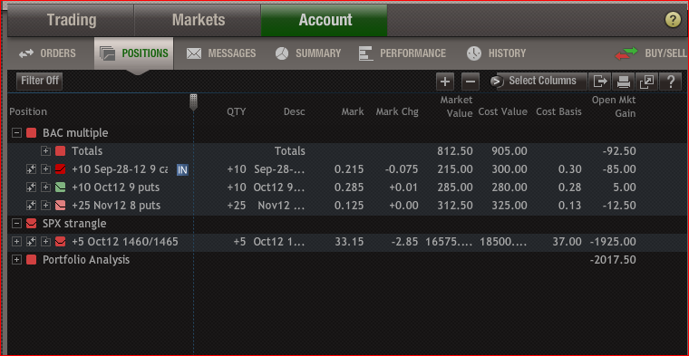Pop out the positions window icon
This screenshot has width=689, height=356.
646,82
